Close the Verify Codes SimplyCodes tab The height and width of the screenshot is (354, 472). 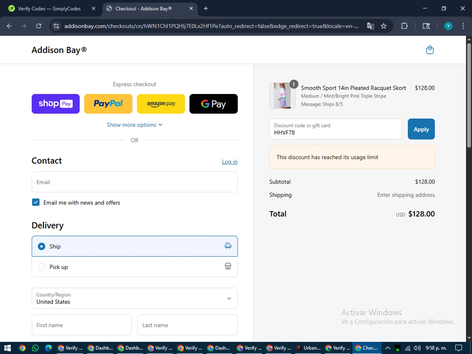tap(93, 8)
